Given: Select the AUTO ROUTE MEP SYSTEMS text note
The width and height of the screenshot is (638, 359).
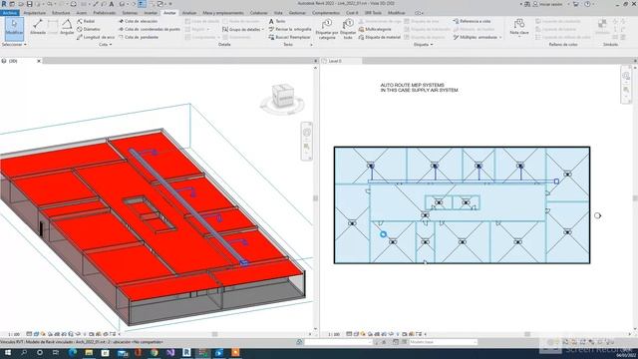Looking at the screenshot, I should [419, 88].
